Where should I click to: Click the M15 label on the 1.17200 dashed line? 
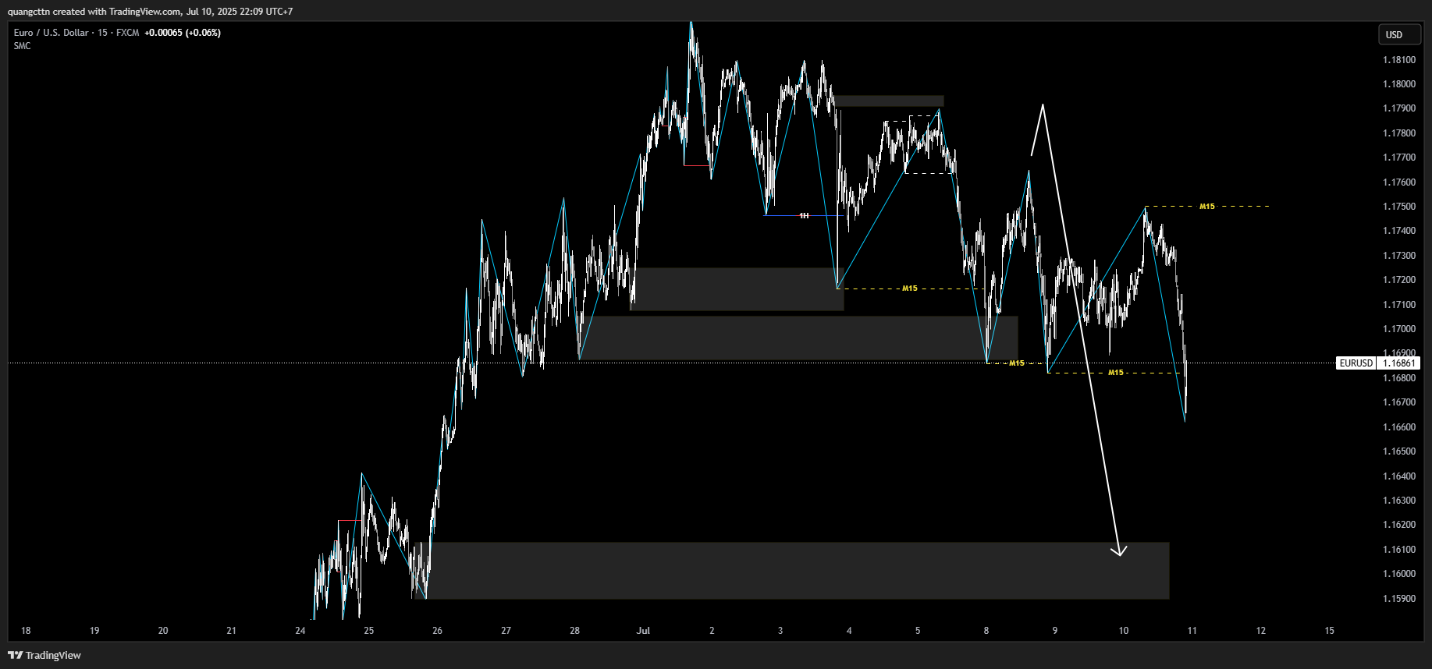point(910,288)
